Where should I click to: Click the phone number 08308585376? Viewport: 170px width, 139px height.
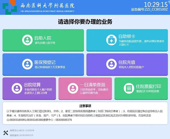point(64,120)
